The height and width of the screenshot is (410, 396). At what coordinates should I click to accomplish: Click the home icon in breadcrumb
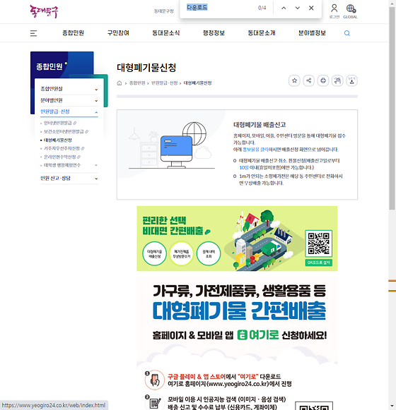[120, 83]
